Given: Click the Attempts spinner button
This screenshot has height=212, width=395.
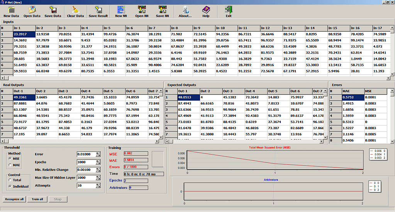Looking at the screenshot, I should 98,185.
